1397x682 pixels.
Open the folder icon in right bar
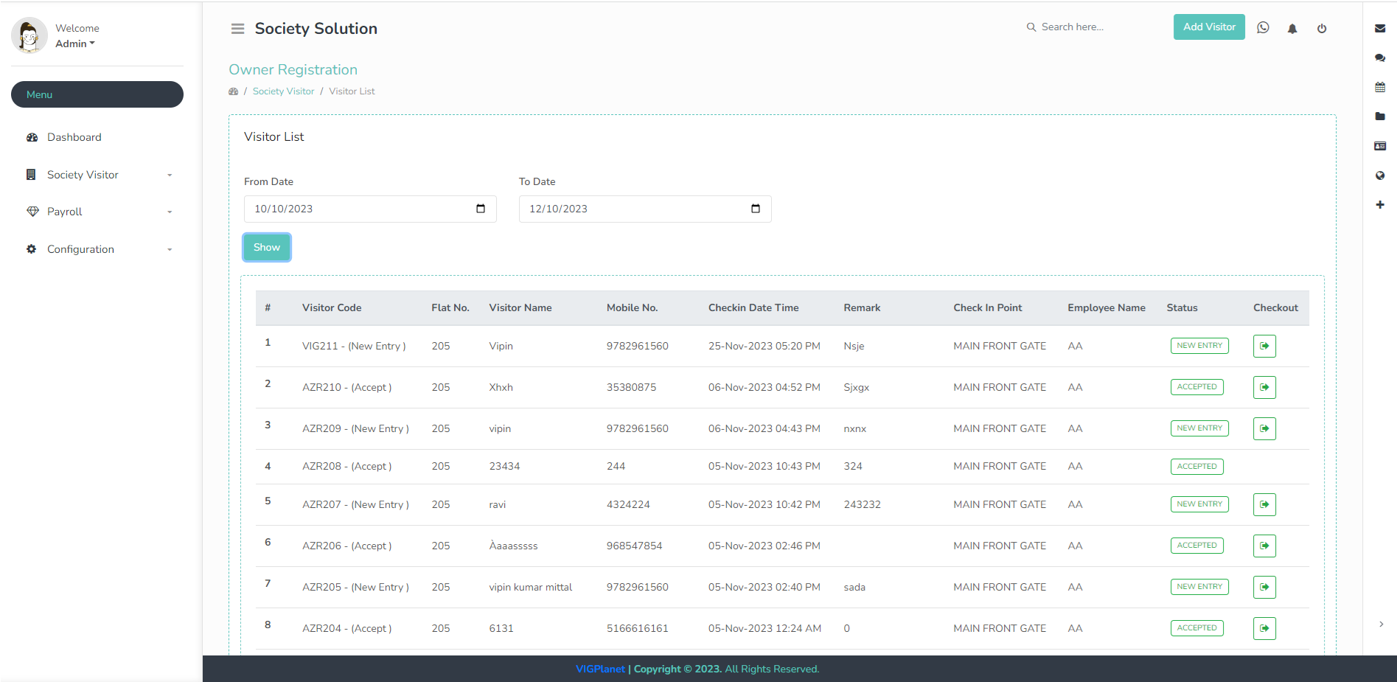tap(1380, 116)
